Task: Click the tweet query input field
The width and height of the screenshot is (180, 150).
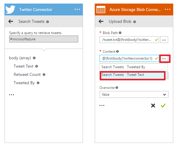Action: [44, 39]
